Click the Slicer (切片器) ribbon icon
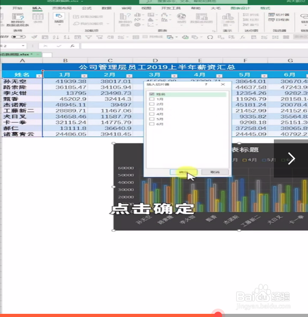Image resolution: width=308 pixels, height=317 pixels. [278, 15]
